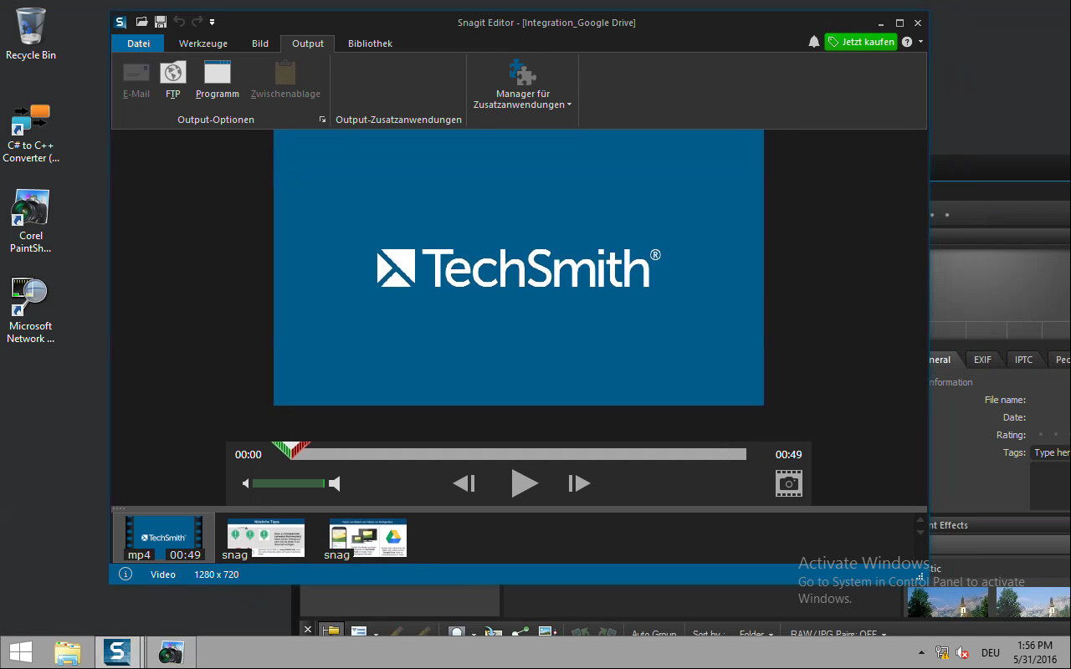Select the second church photo thumbnail in the background window
1071x669 pixels.
[x=1033, y=601]
